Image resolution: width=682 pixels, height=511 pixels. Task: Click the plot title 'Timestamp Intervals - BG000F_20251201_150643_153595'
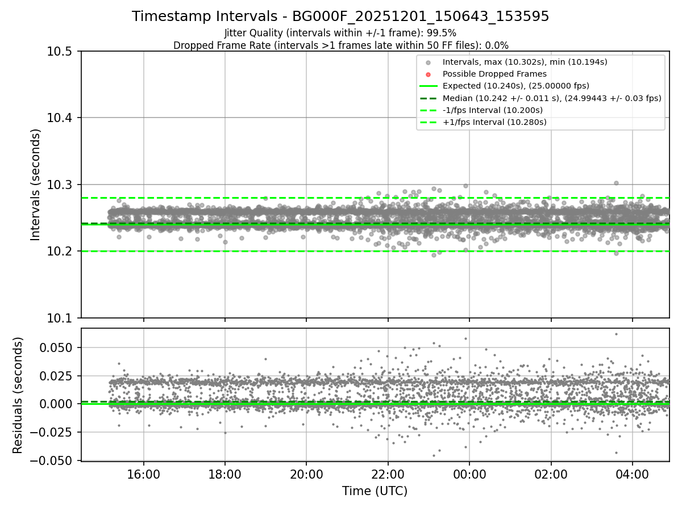click(x=340, y=16)
